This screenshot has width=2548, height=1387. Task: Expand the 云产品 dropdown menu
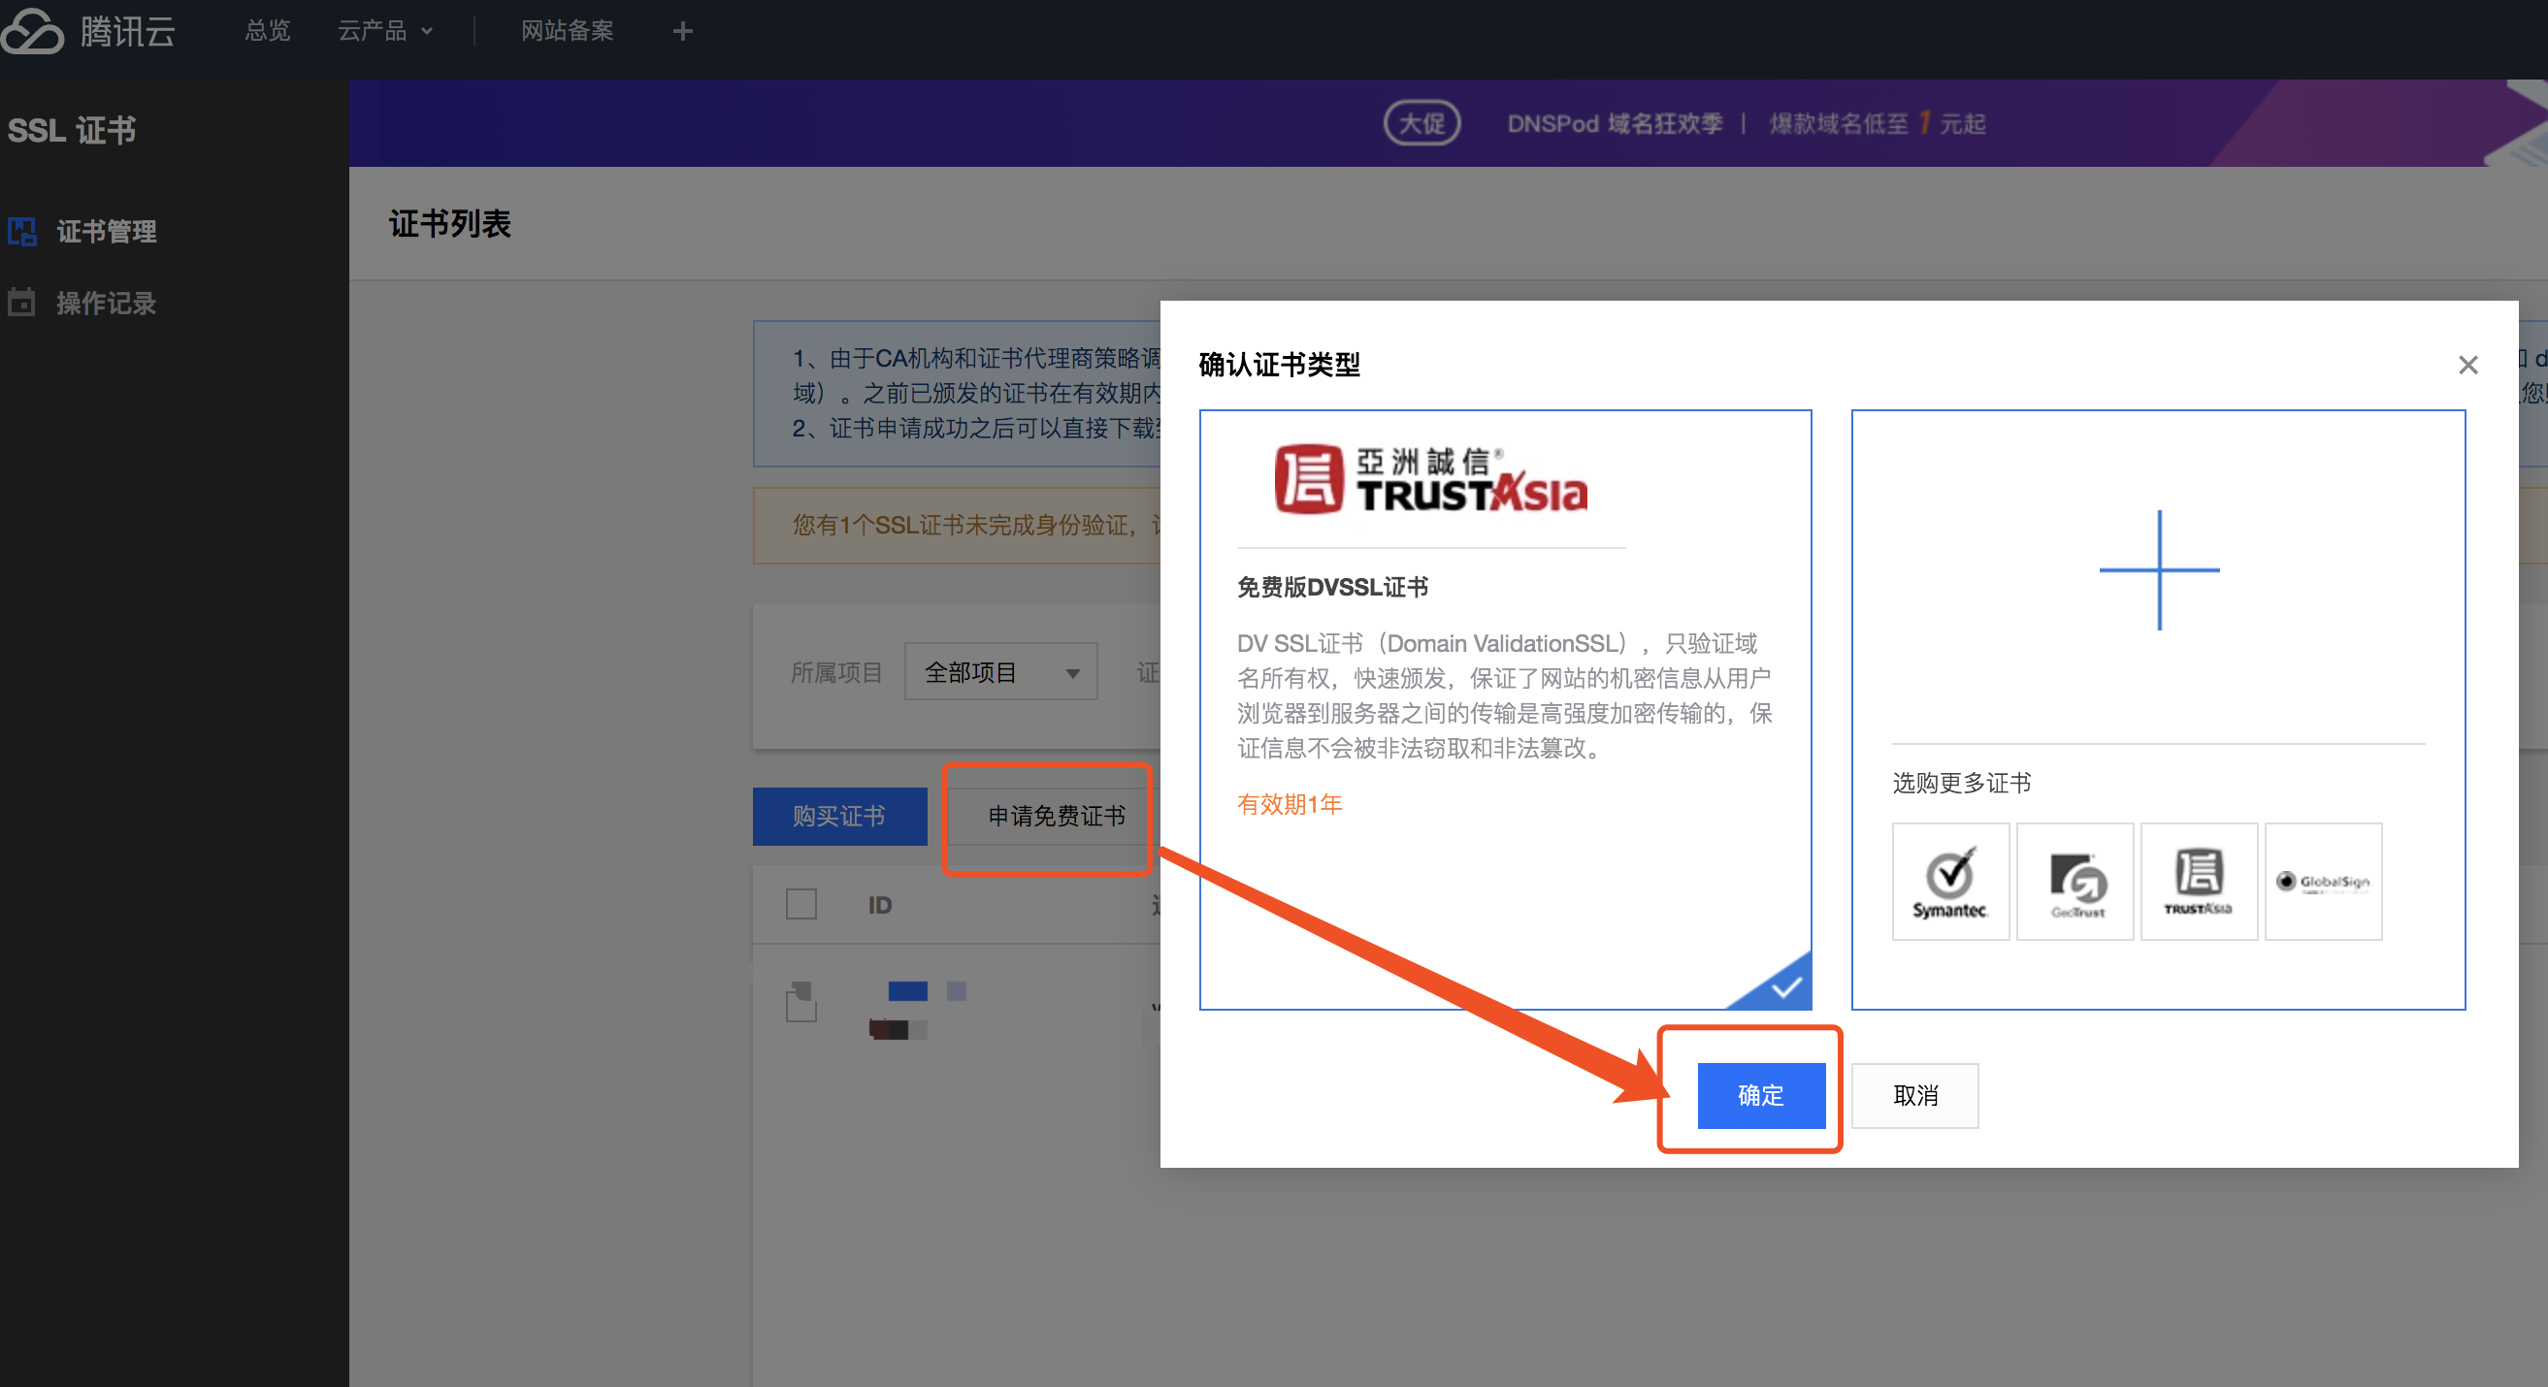coord(386,31)
